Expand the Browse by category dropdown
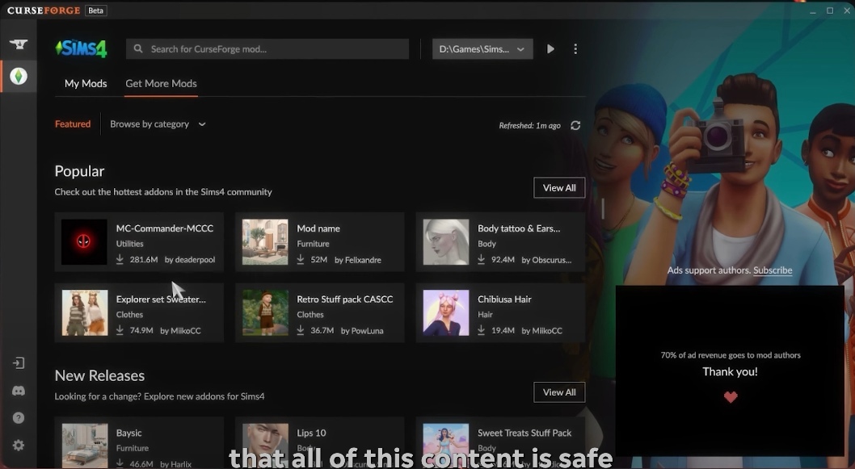Screen dimensions: 855x469 tap(158, 124)
